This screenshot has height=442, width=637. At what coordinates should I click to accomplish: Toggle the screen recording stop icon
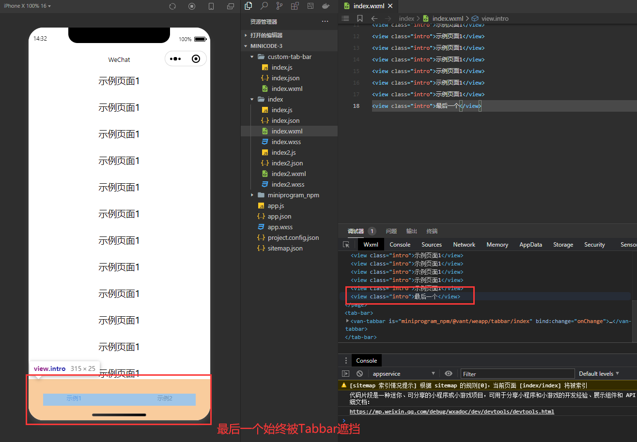click(x=192, y=6)
